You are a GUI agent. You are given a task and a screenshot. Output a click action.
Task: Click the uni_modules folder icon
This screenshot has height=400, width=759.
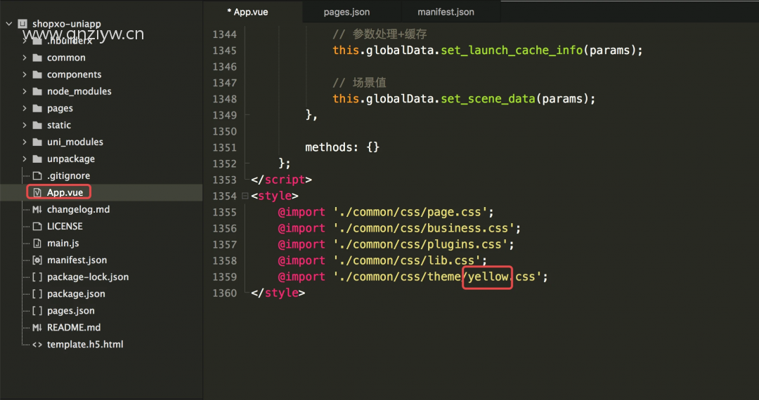tap(37, 142)
